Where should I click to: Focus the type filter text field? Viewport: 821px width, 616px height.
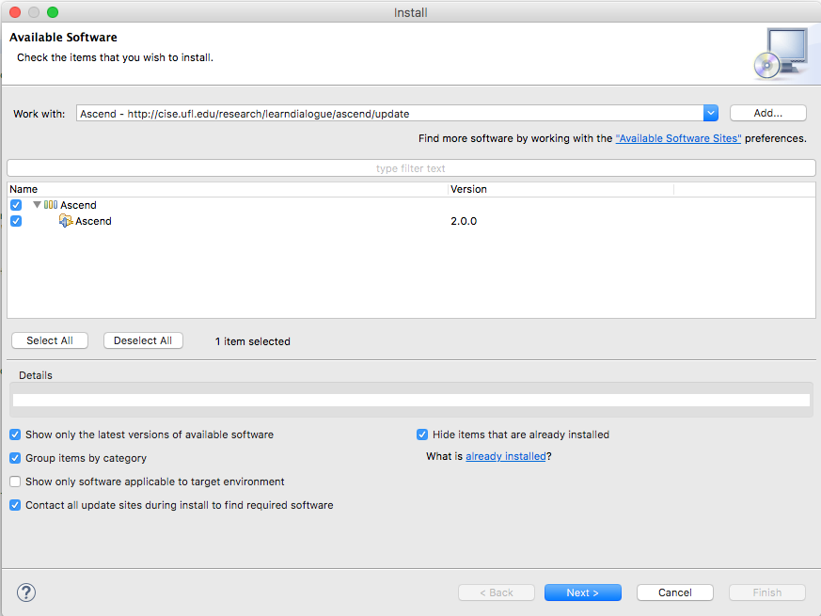(x=410, y=168)
